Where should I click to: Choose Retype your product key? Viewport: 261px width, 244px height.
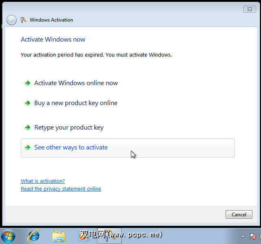pos(69,127)
